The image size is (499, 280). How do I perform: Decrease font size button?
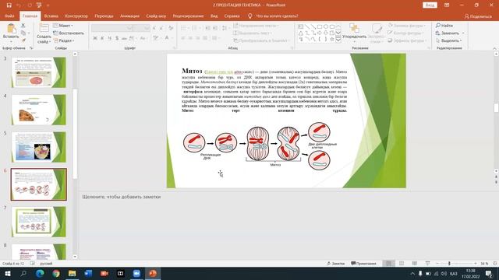[161, 28]
